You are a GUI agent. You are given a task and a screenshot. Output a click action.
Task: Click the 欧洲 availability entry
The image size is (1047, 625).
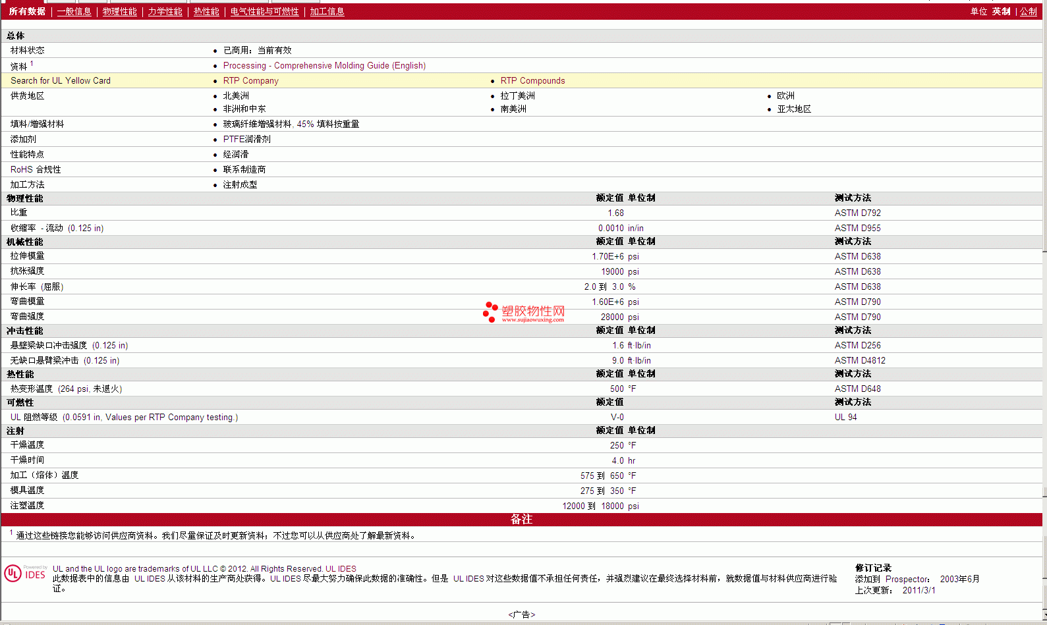pyautogui.click(x=785, y=95)
